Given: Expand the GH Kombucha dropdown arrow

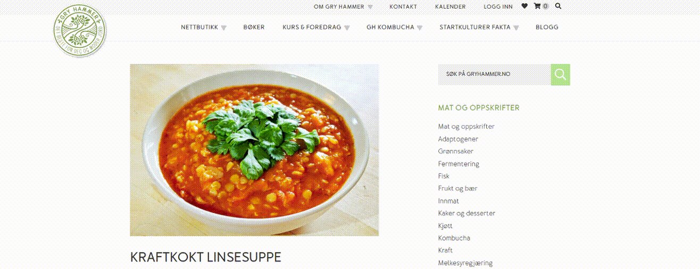Looking at the screenshot, I should coord(419,28).
